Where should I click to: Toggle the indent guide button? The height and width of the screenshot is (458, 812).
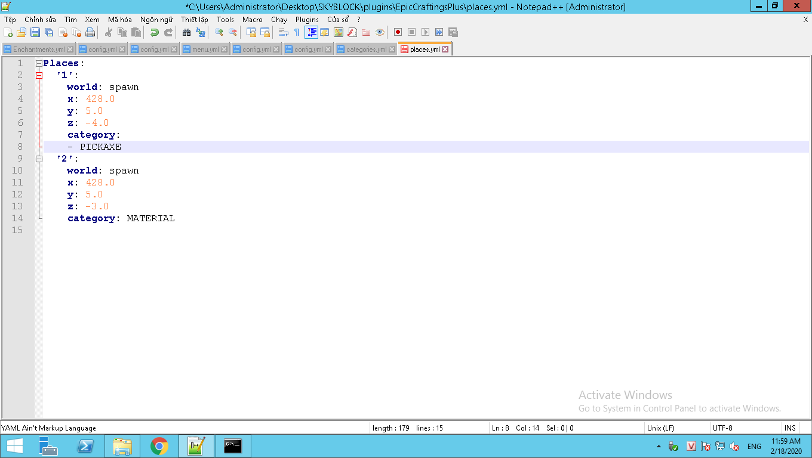(x=311, y=32)
